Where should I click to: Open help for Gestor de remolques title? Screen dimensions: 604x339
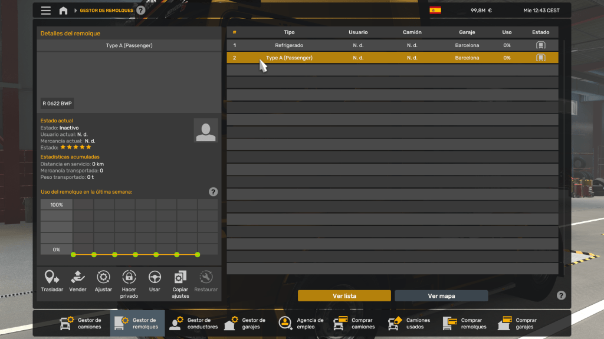pyautogui.click(x=140, y=10)
